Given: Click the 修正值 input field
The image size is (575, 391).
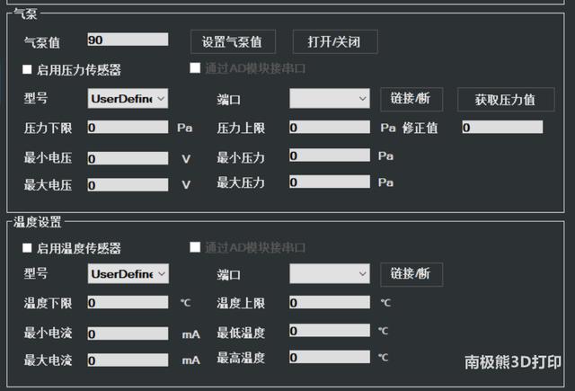Looking at the screenshot, I should click(x=502, y=127).
